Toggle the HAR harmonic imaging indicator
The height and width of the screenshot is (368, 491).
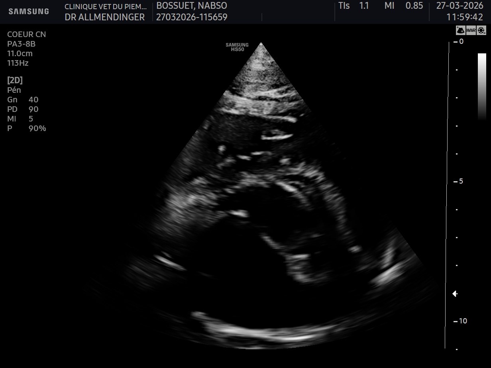pos(471,30)
